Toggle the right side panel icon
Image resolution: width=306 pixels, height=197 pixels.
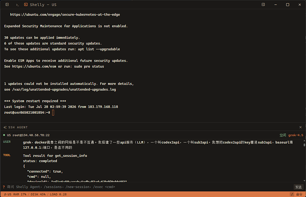(x=263, y=4)
